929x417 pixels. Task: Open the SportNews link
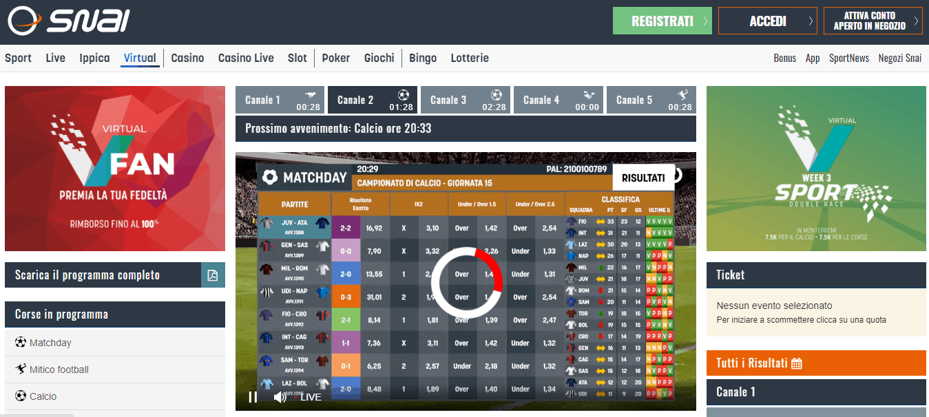[x=849, y=58]
